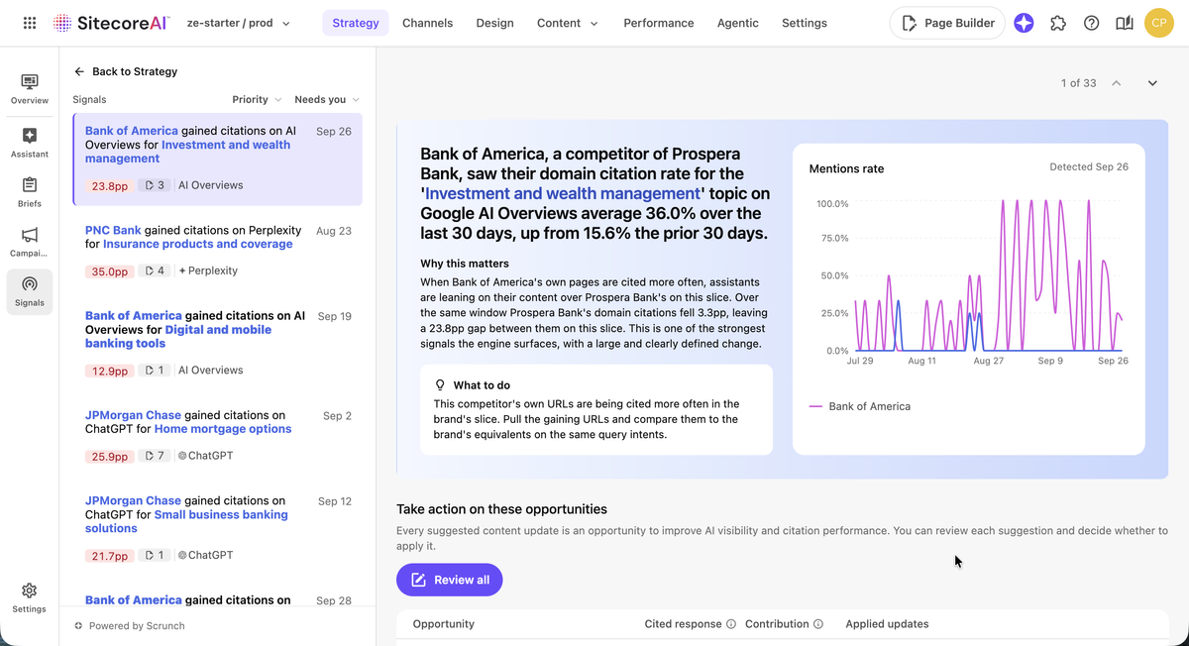
Task: Go to Overview in the sidebar
Action: 30,89
